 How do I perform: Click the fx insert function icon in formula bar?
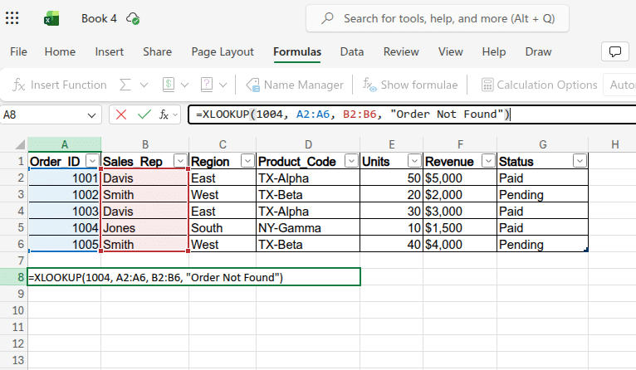click(164, 114)
